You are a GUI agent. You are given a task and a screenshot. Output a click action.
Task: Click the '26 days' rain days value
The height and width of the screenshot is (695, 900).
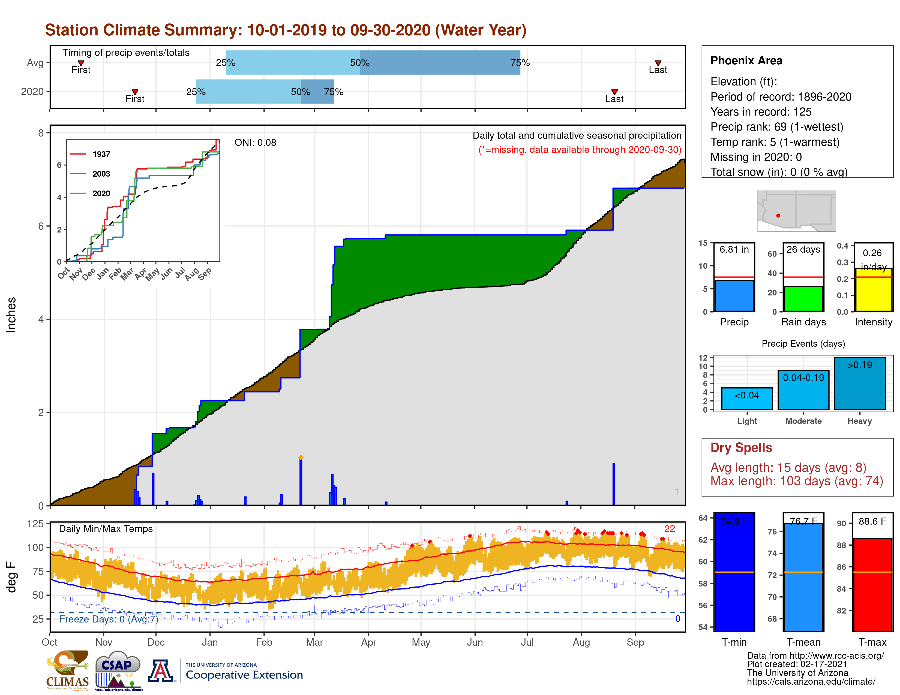click(x=803, y=249)
